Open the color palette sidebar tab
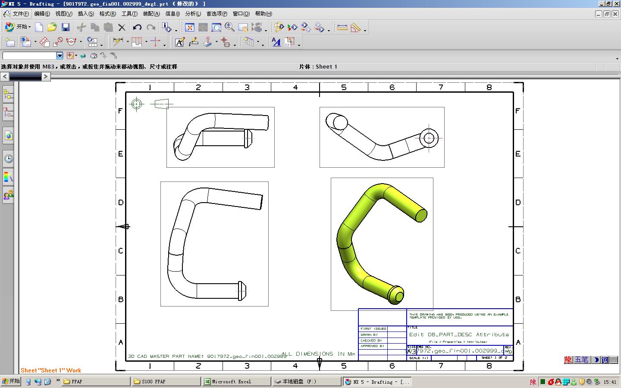Image resolution: width=621 pixels, height=388 pixels. (x=8, y=177)
